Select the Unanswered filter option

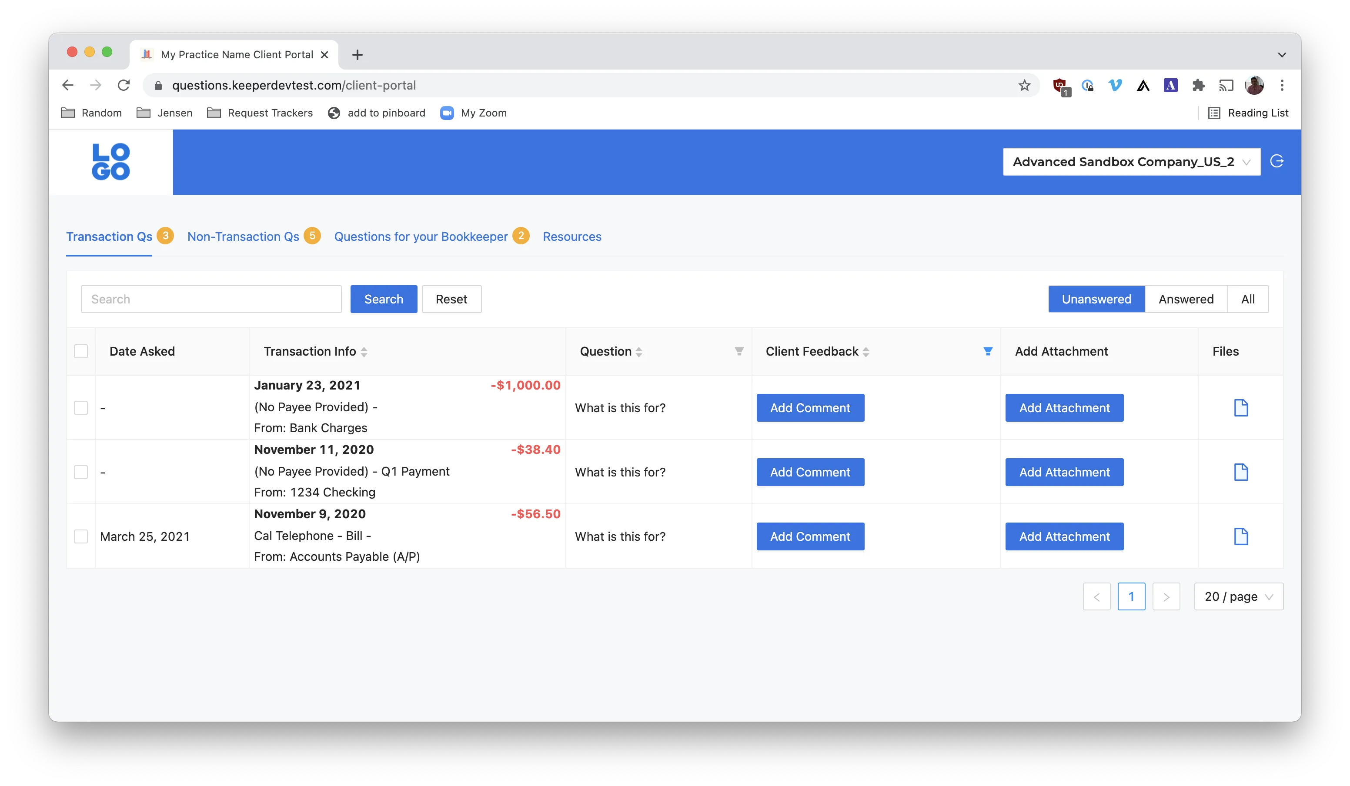click(x=1096, y=299)
